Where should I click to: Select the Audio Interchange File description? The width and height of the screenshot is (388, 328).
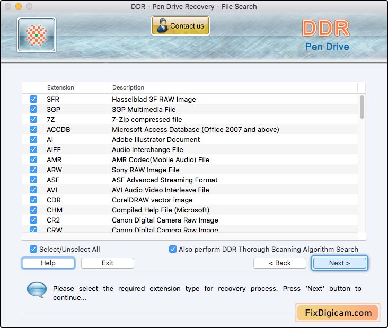click(x=147, y=149)
